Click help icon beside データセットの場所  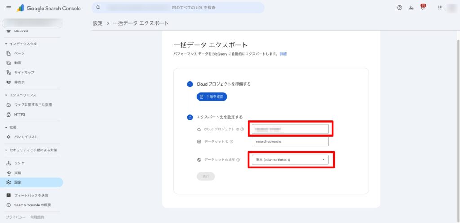coord(238,159)
